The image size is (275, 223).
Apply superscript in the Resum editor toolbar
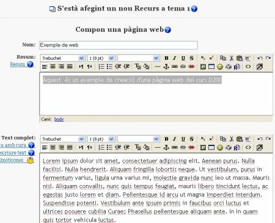[x=211, y=58]
